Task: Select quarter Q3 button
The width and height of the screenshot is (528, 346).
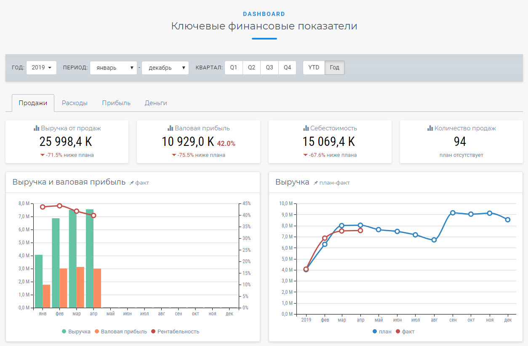Action: pyautogui.click(x=269, y=68)
